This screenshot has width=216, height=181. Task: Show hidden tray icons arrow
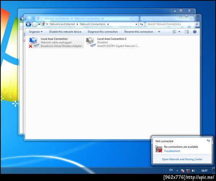pos(177,171)
